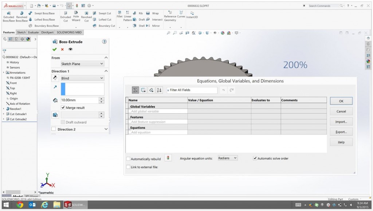Open the Sketch Plane dropdown under From

click(x=82, y=64)
